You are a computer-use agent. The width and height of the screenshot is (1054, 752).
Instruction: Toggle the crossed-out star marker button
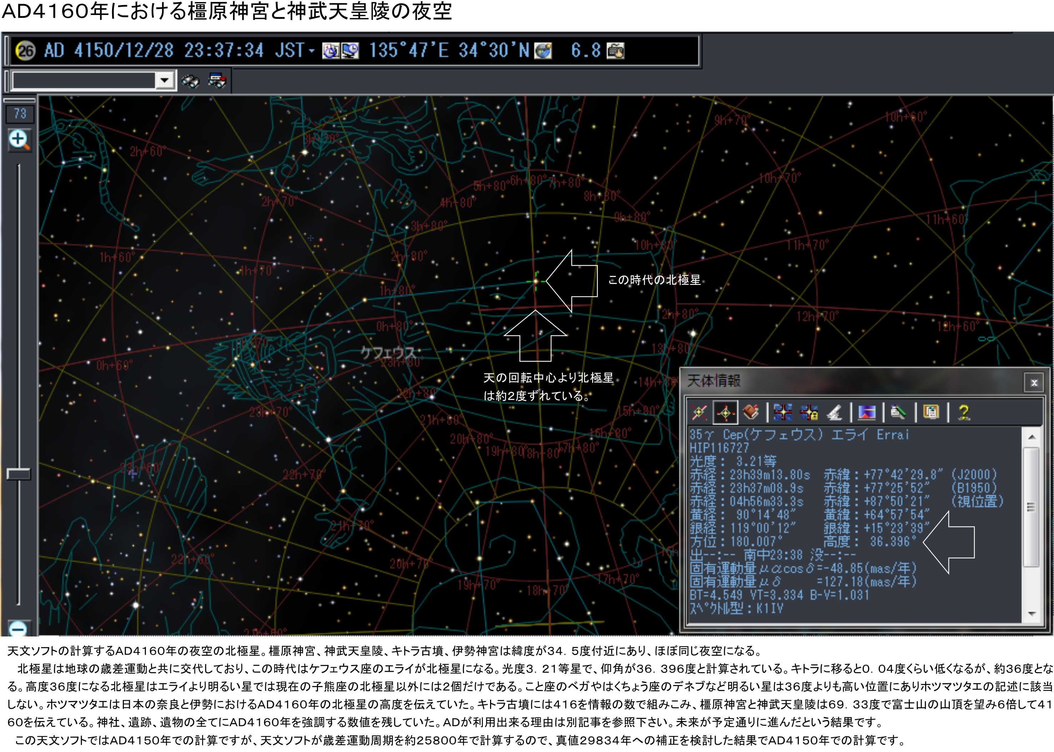click(699, 412)
